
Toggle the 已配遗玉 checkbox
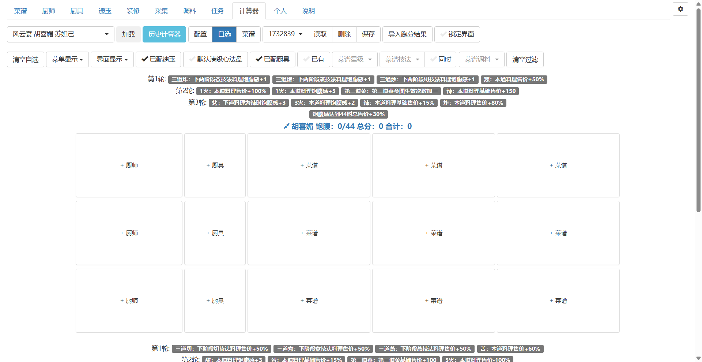tap(158, 59)
